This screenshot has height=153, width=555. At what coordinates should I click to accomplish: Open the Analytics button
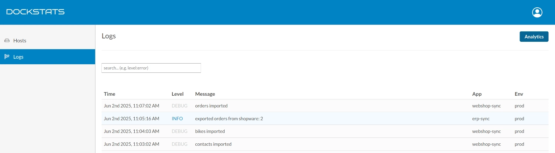tap(534, 37)
